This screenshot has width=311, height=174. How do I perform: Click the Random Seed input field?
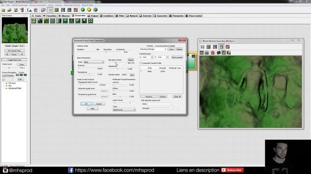[125, 75]
